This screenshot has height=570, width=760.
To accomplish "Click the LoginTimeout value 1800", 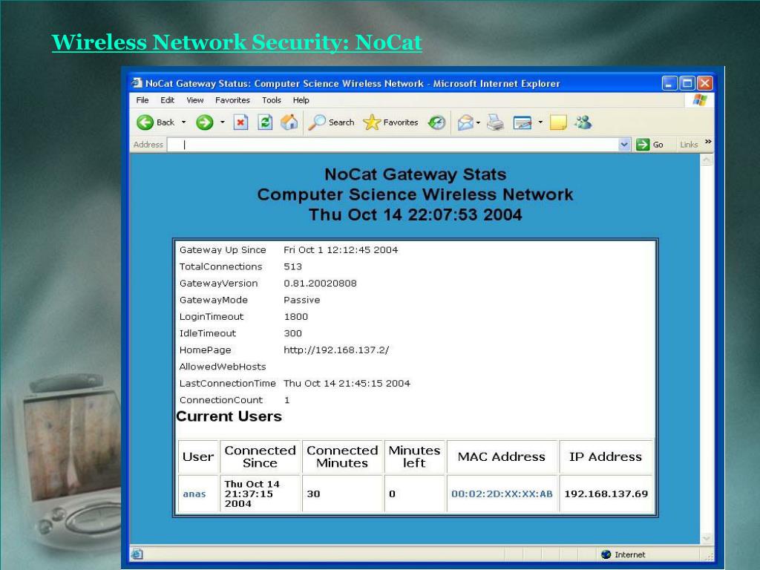I will [295, 316].
